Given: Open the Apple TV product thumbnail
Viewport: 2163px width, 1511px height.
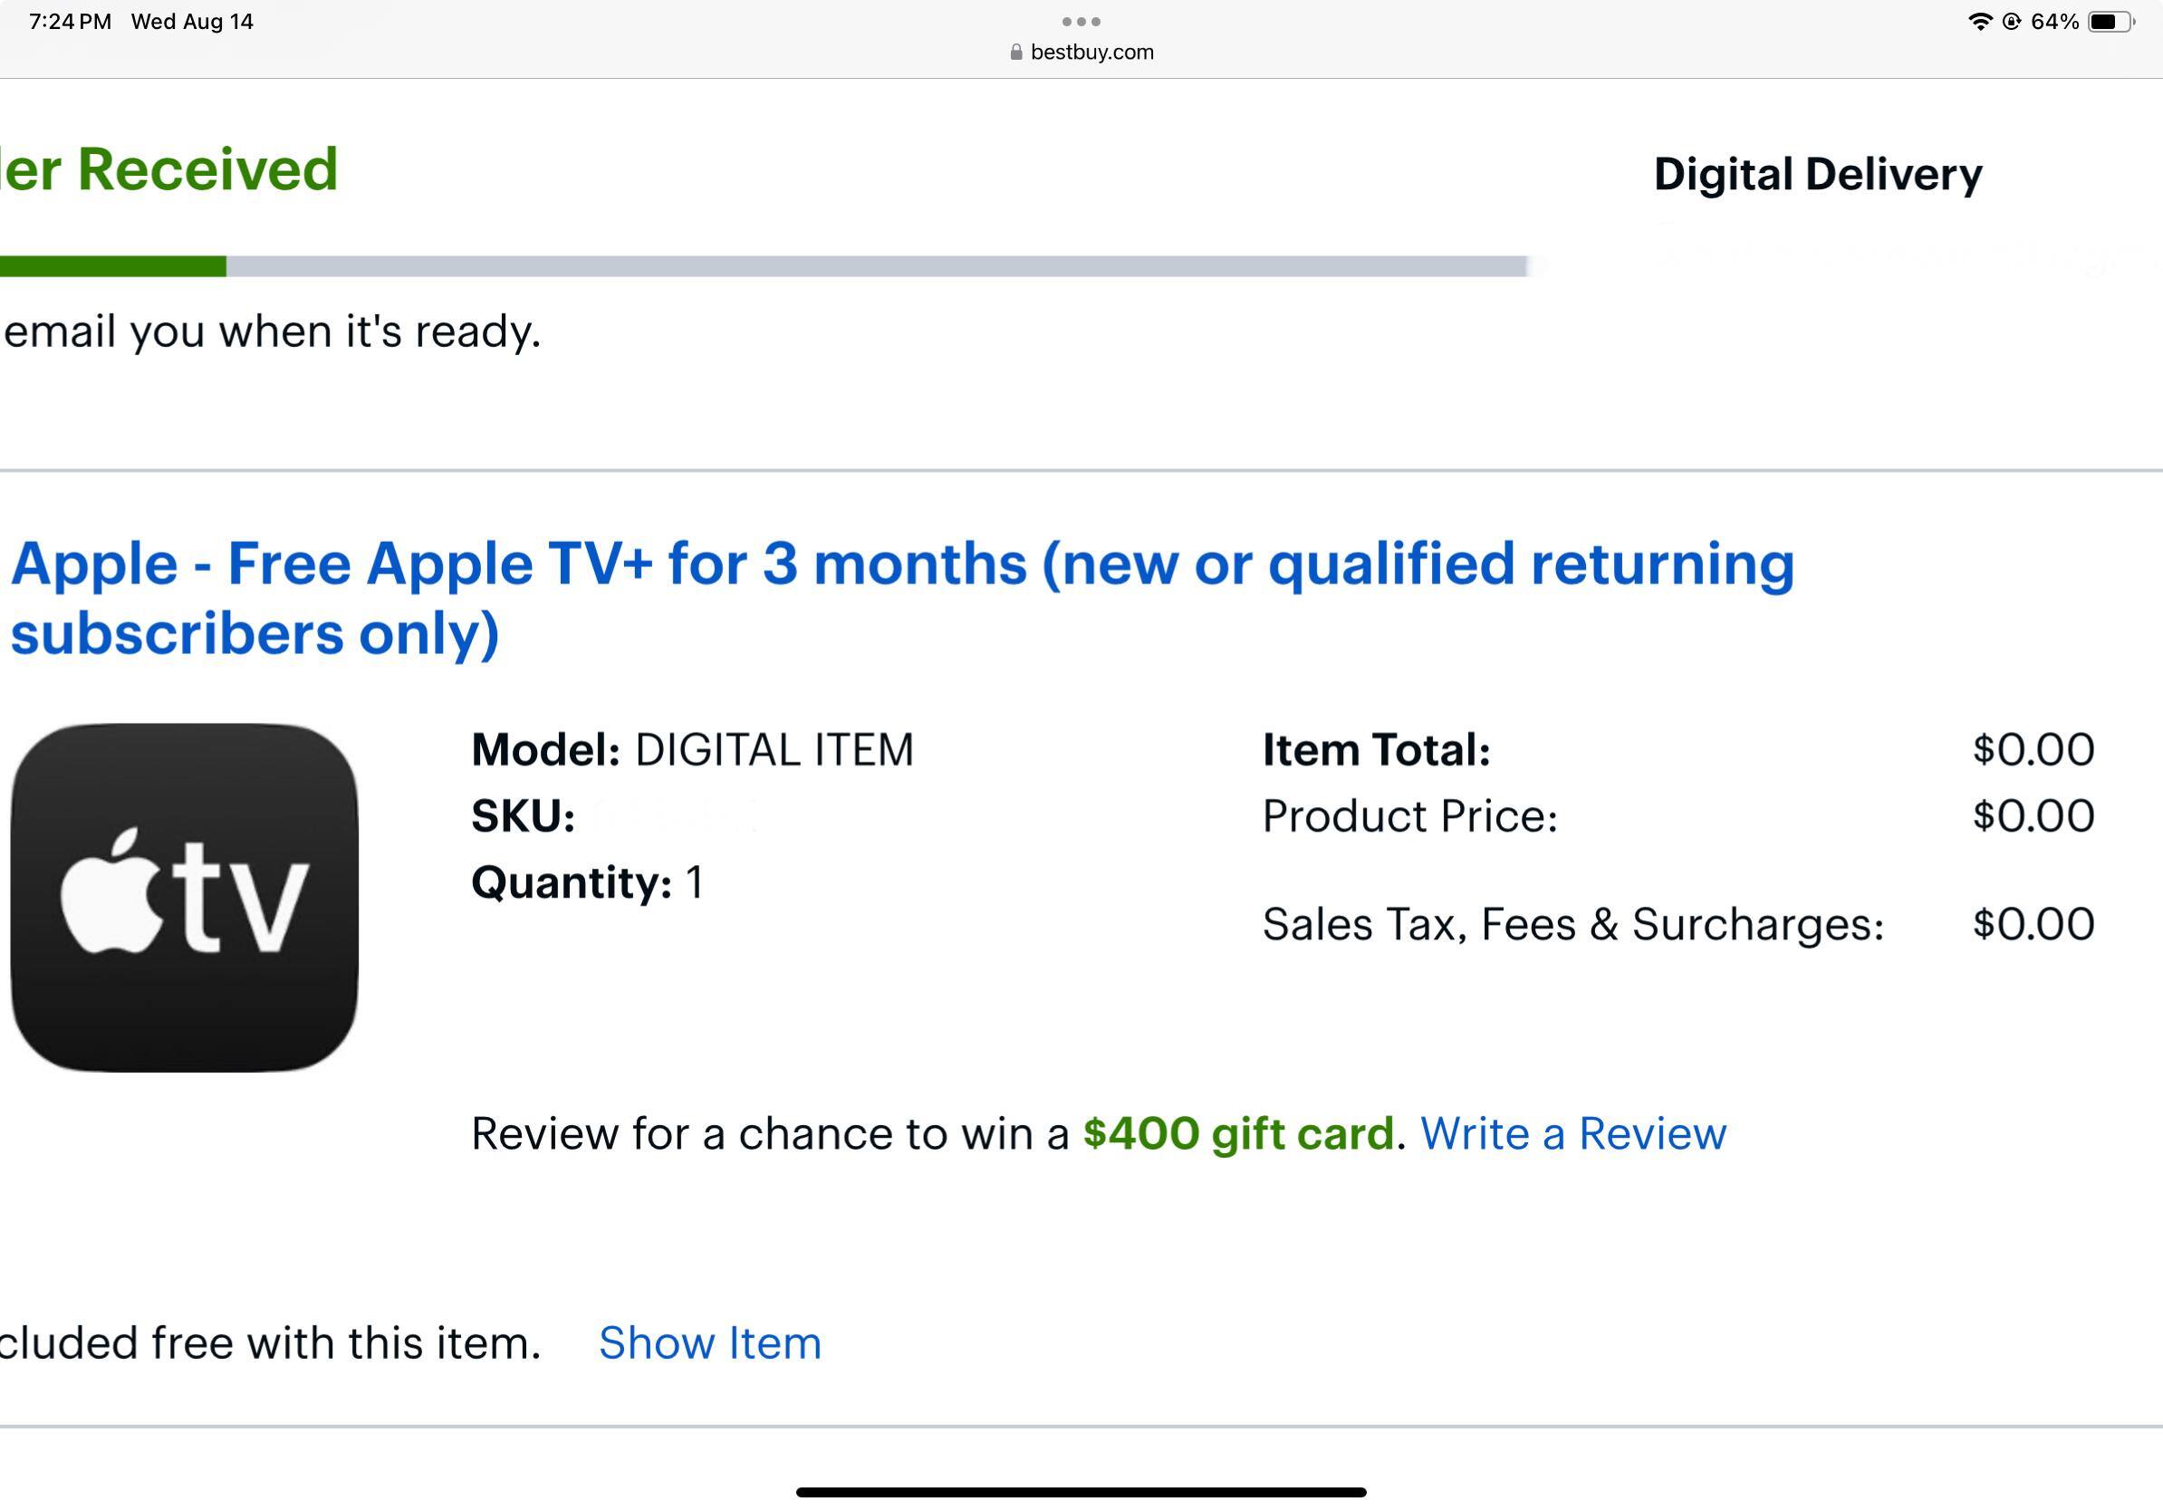Looking at the screenshot, I should tap(185, 897).
